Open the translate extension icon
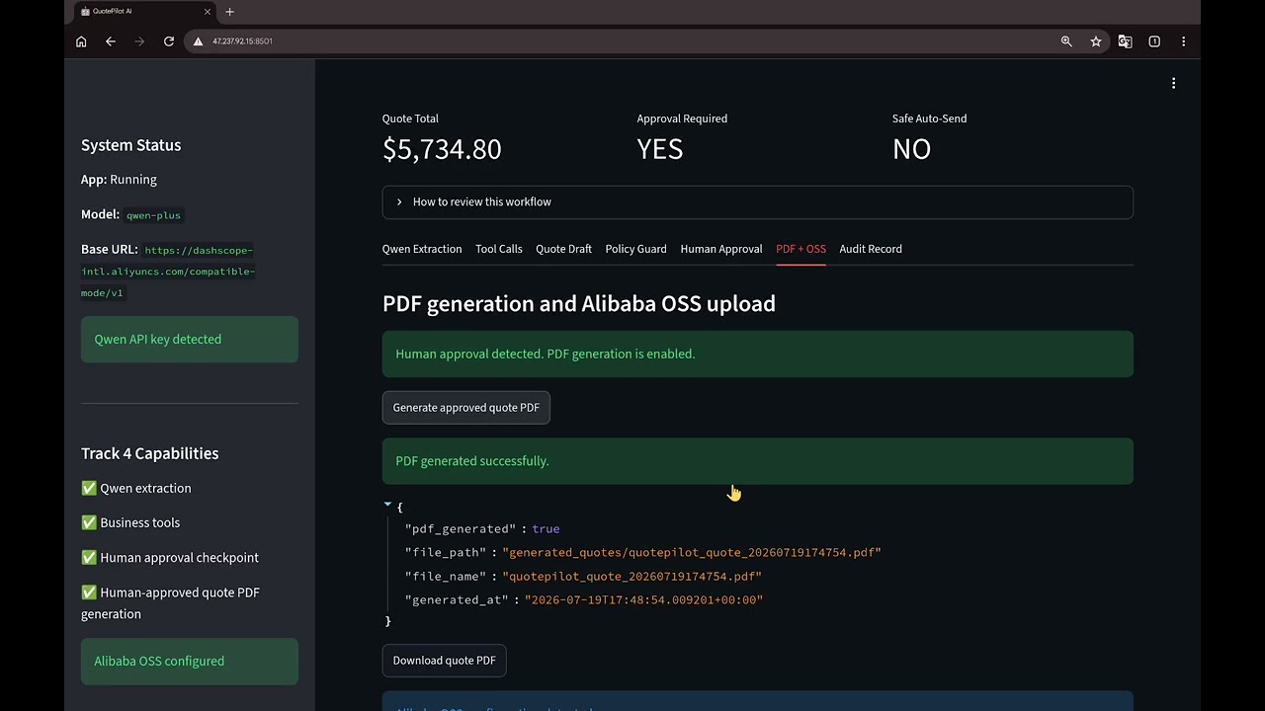Viewport: 1265px width, 711px height. click(x=1125, y=41)
